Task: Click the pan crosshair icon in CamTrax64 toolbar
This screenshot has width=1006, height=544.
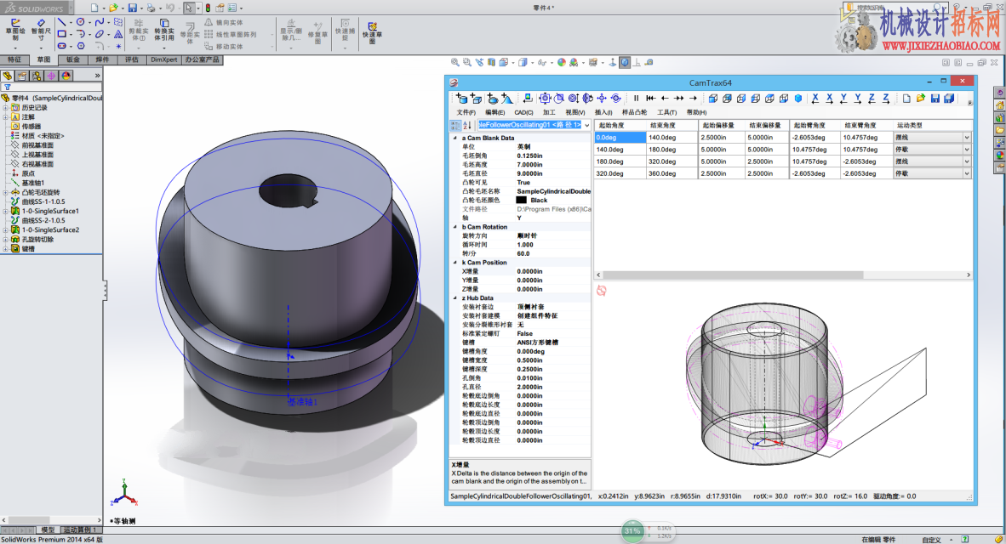Action: click(x=602, y=98)
